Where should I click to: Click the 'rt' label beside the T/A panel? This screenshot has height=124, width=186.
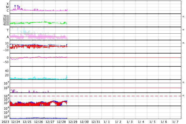(183, 30)
